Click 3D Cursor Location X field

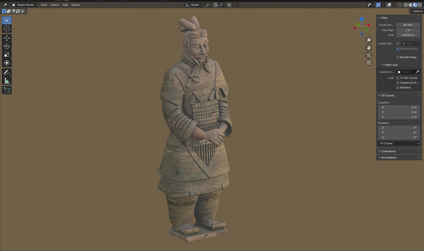click(399, 108)
